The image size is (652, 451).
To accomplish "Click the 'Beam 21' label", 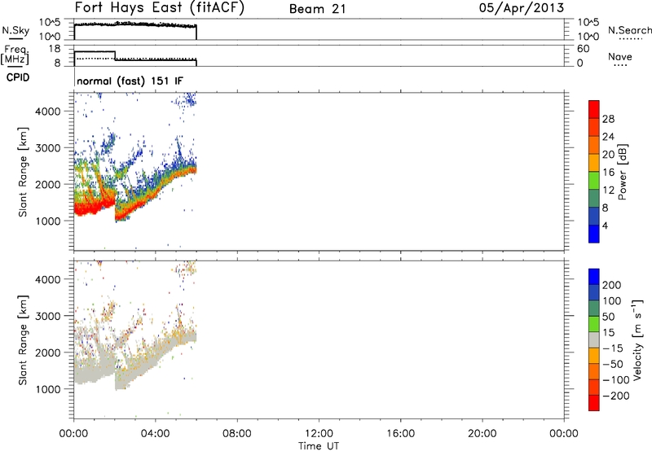I will coord(317,9).
